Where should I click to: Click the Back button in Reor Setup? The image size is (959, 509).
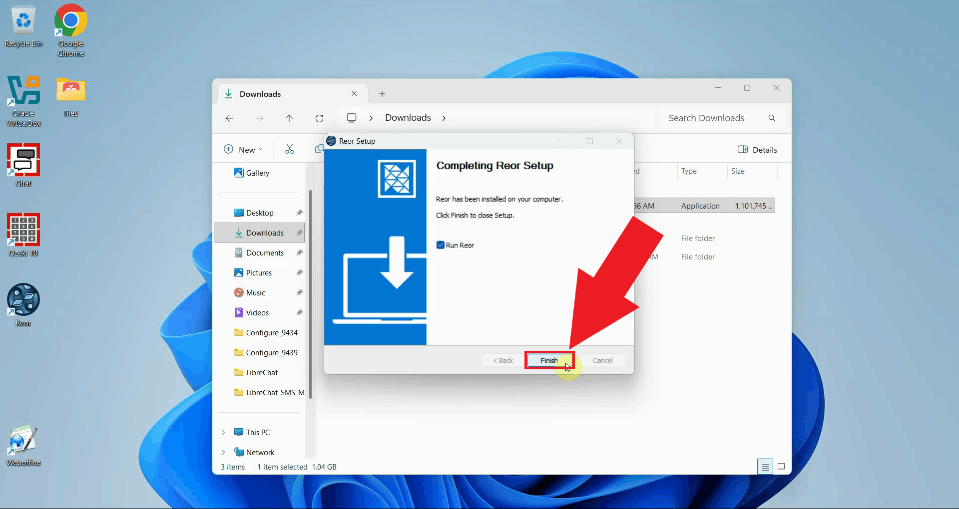click(x=503, y=360)
